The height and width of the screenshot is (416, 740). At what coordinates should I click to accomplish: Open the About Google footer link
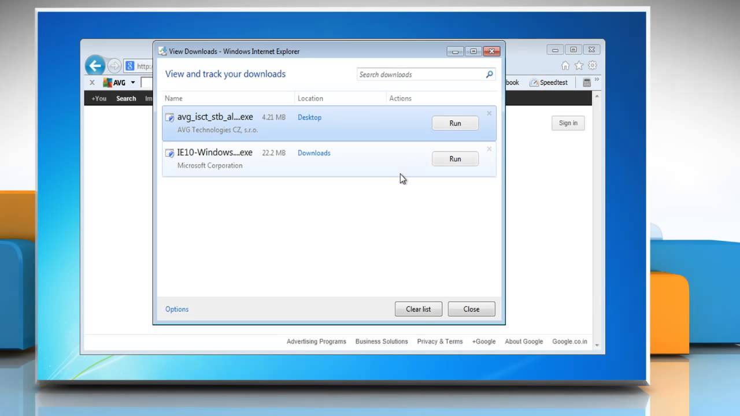pyautogui.click(x=524, y=341)
